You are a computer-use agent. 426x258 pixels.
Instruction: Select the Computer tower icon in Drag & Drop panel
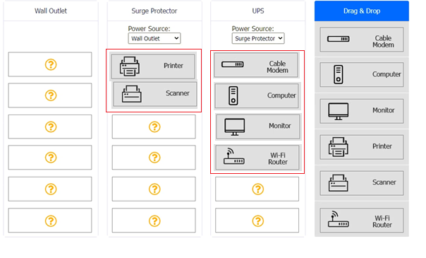pyautogui.click(x=339, y=74)
